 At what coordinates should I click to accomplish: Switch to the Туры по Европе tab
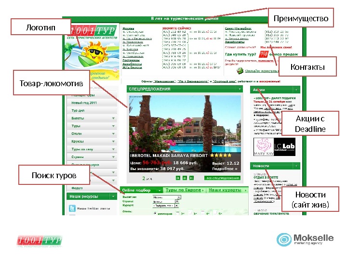click(184, 190)
